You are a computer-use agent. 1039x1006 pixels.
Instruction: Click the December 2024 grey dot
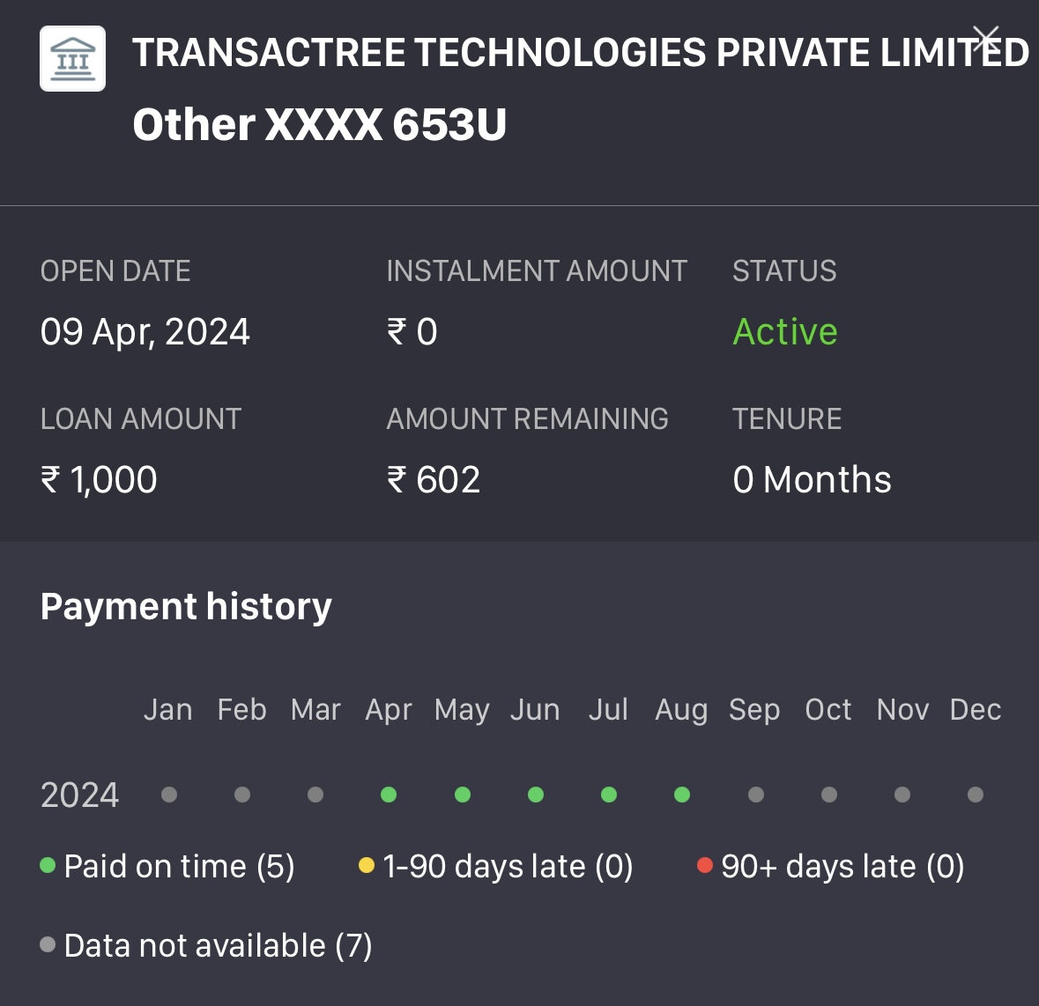tap(975, 795)
